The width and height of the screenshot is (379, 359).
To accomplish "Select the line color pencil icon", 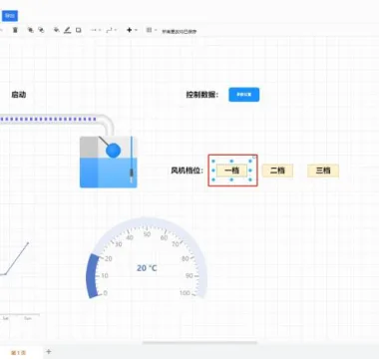I will point(68,30).
